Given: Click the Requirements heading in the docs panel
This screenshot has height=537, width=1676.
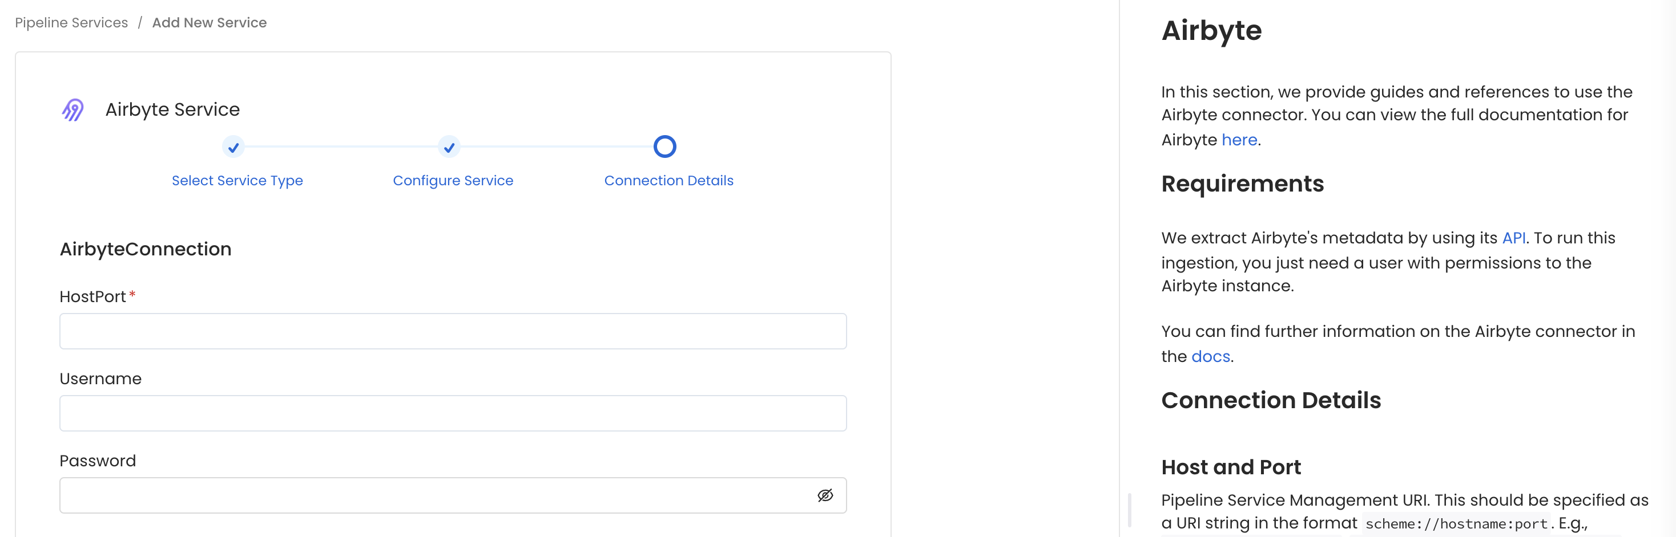Looking at the screenshot, I should 1242,184.
